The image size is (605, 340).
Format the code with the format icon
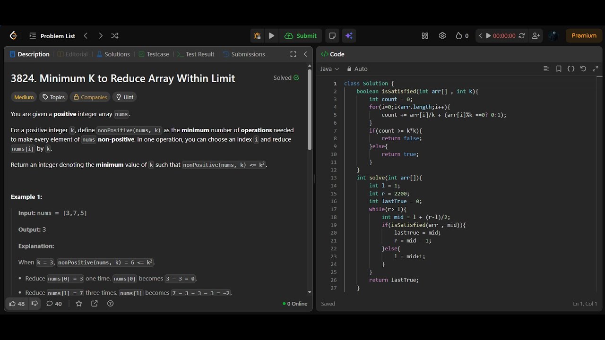click(546, 69)
